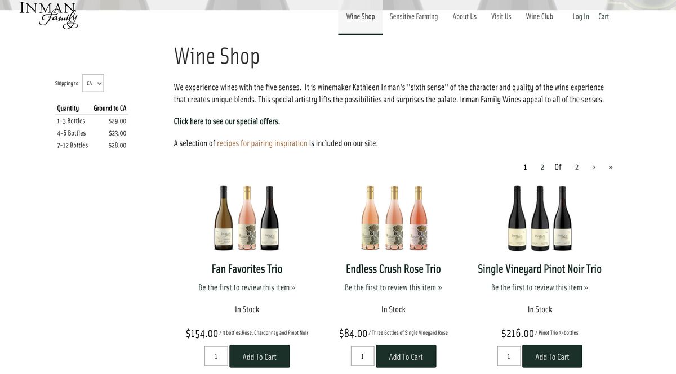Add Endless Crush Rose Trio to cart
Viewport: 676px width, 374px height.
[406, 356]
